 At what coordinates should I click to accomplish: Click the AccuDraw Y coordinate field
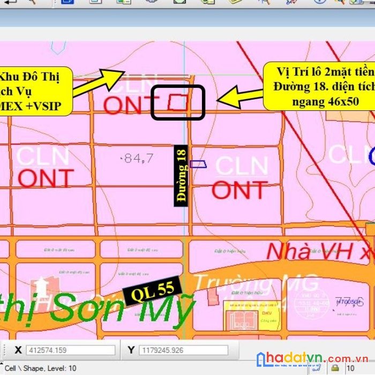(x=183, y=350)
